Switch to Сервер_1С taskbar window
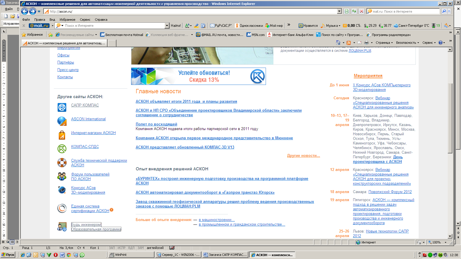 [x=178, y=255]
